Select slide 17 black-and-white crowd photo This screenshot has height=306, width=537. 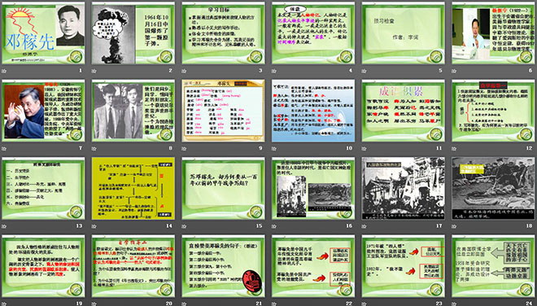point(404,189)
